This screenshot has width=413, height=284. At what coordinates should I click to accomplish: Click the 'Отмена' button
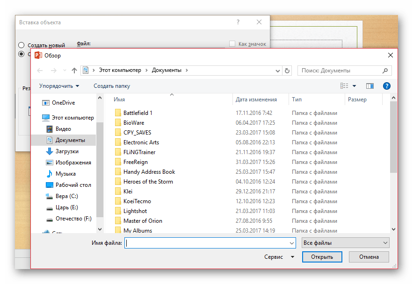click(369, 257)
